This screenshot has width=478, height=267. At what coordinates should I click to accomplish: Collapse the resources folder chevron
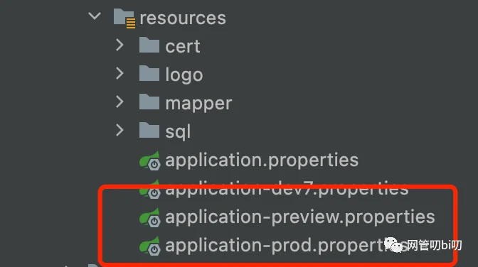[95, 16]
